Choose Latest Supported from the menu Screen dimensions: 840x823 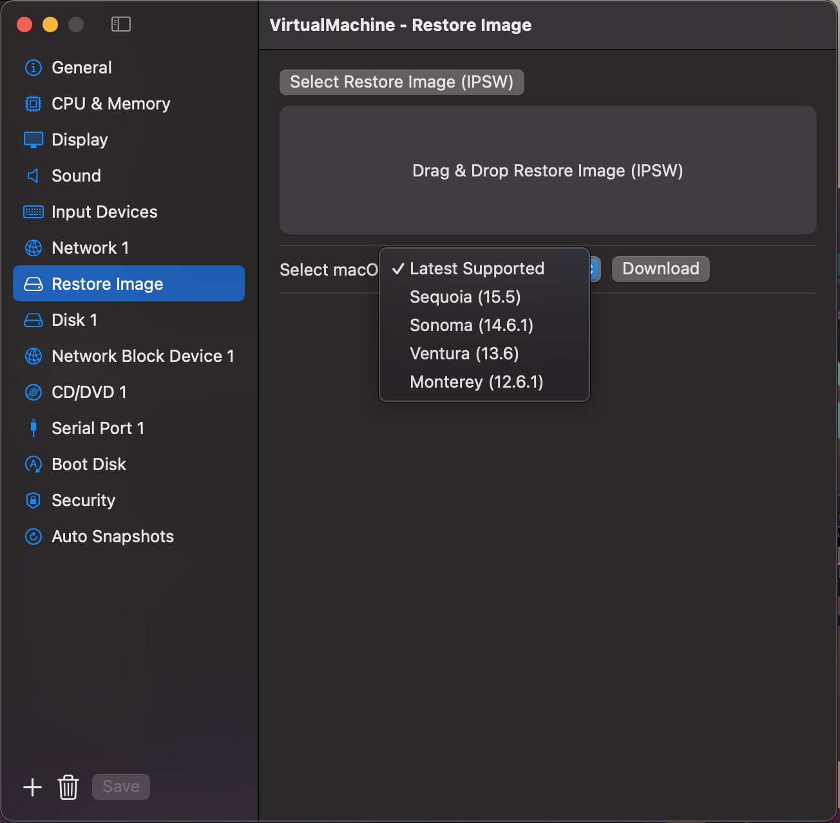pos(484,269)
